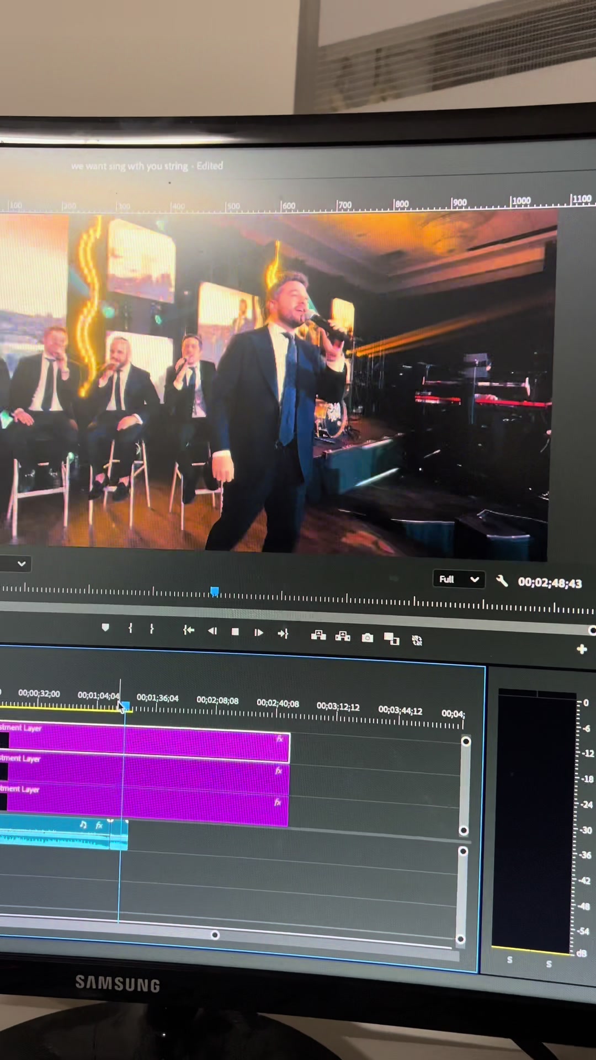The width and height of the screenshot is (596, 1060).
Task: Click the monitor zoom scroll bar end handle
Action: [592, 630]
